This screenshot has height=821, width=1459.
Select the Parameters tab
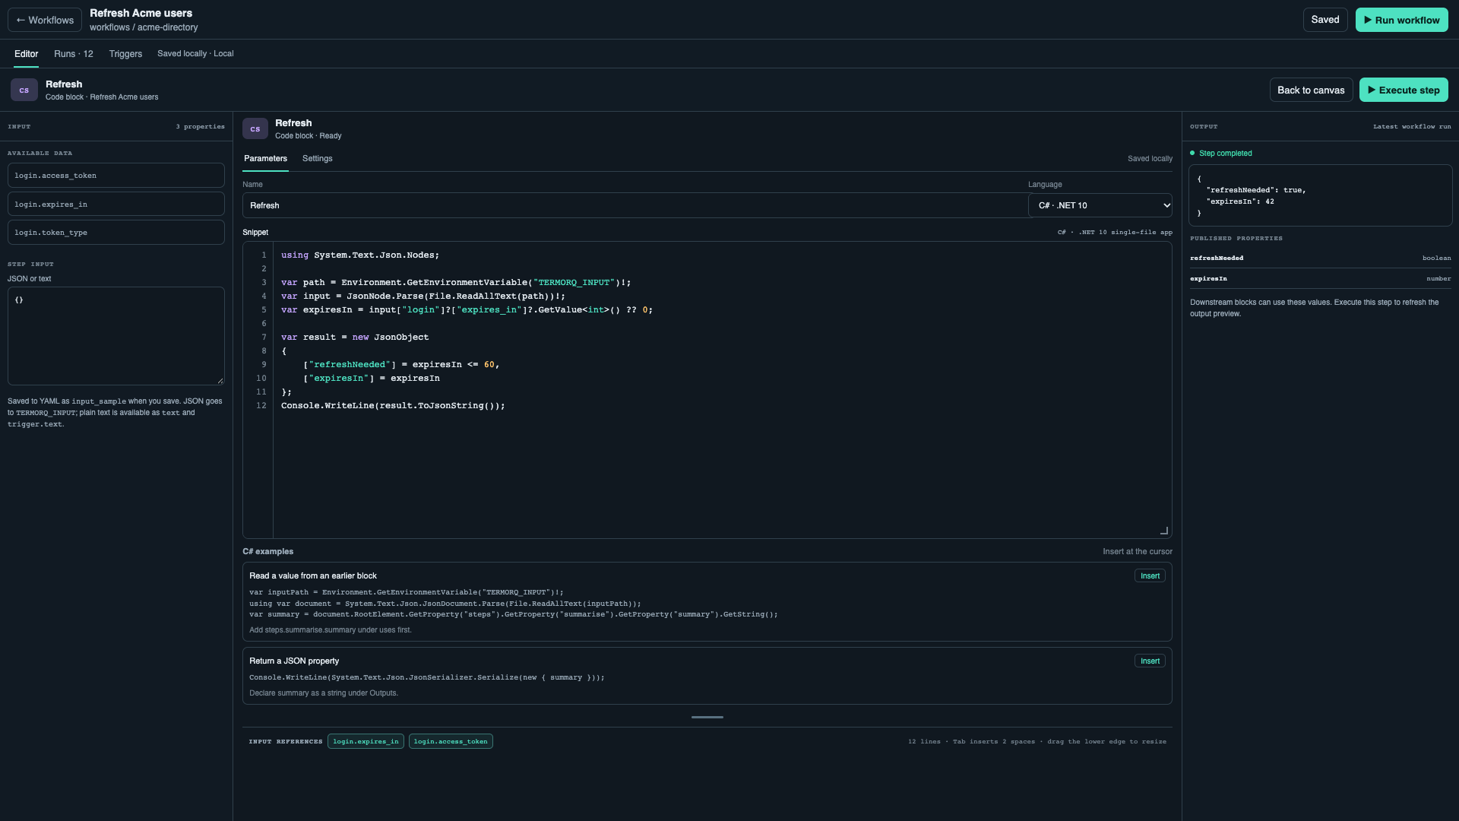[265, 159]
